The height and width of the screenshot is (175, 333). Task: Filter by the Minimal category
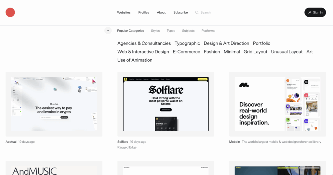(x=232, y=52)
